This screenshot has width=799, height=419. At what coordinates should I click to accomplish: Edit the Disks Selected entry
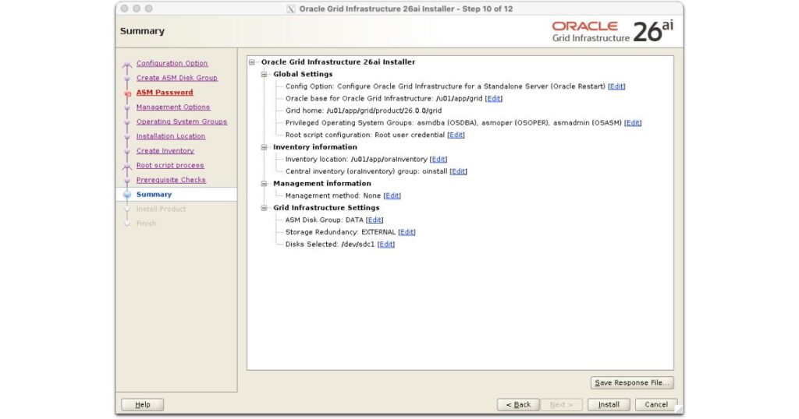[x=386, y=245]
